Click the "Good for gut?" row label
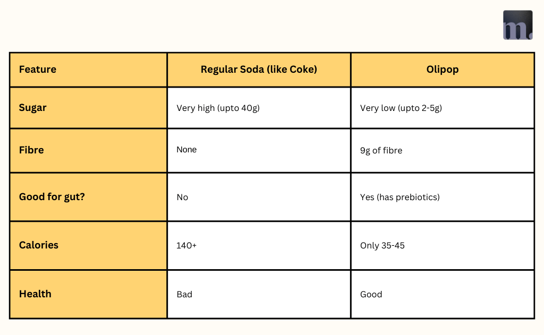The height and width of the screenshot is (335, 544). click(x=52, y=197)
